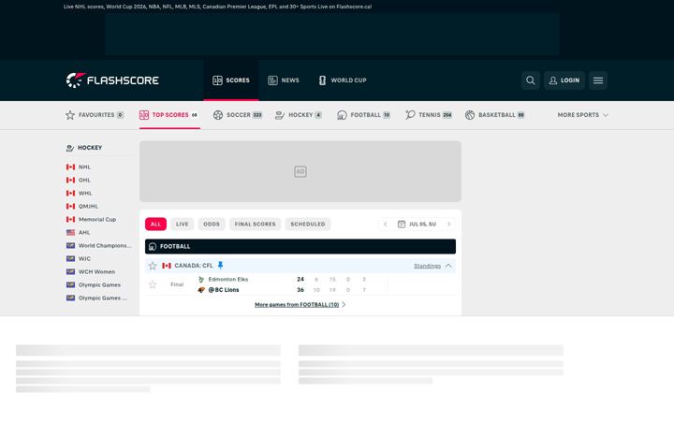
Task: Open the Jul 05 date picker
Action: 417,225
